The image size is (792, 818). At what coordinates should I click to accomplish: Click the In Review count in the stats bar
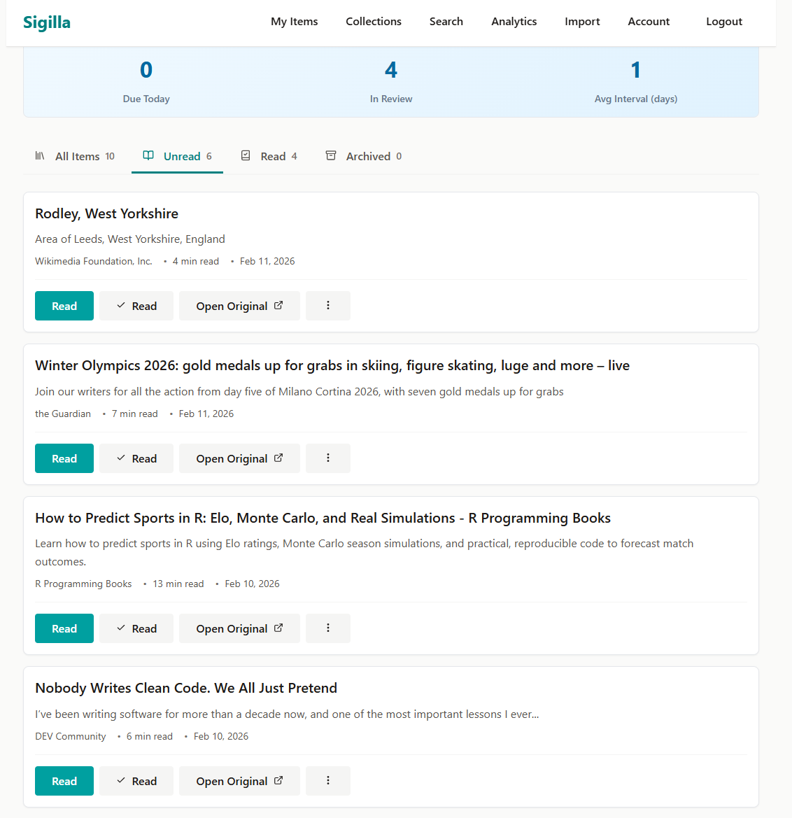391,69
